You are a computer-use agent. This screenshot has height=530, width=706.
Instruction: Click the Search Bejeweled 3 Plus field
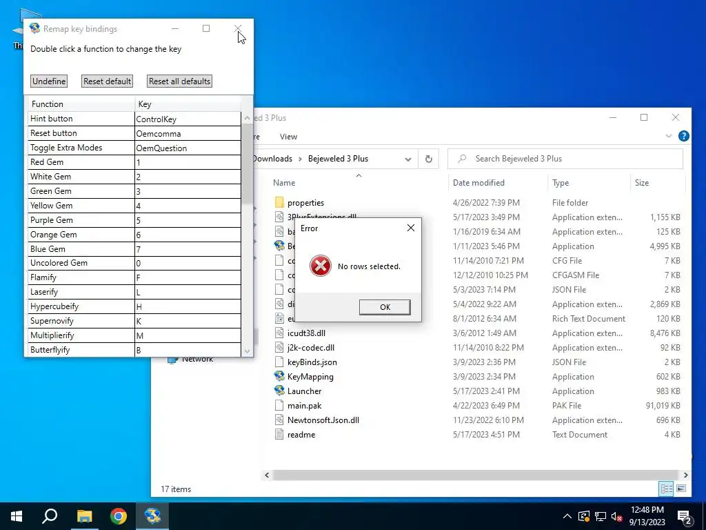click(565, 159)
